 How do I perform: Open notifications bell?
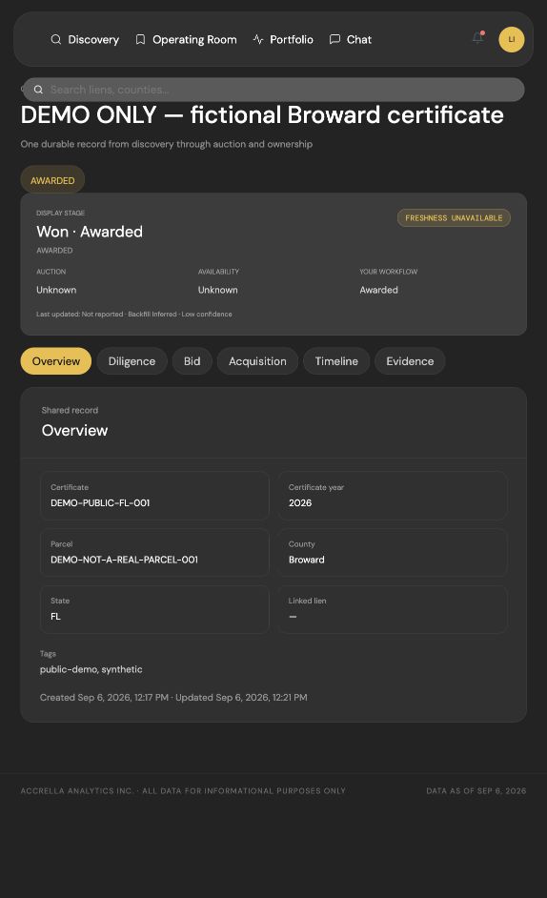tap(477, 38)
